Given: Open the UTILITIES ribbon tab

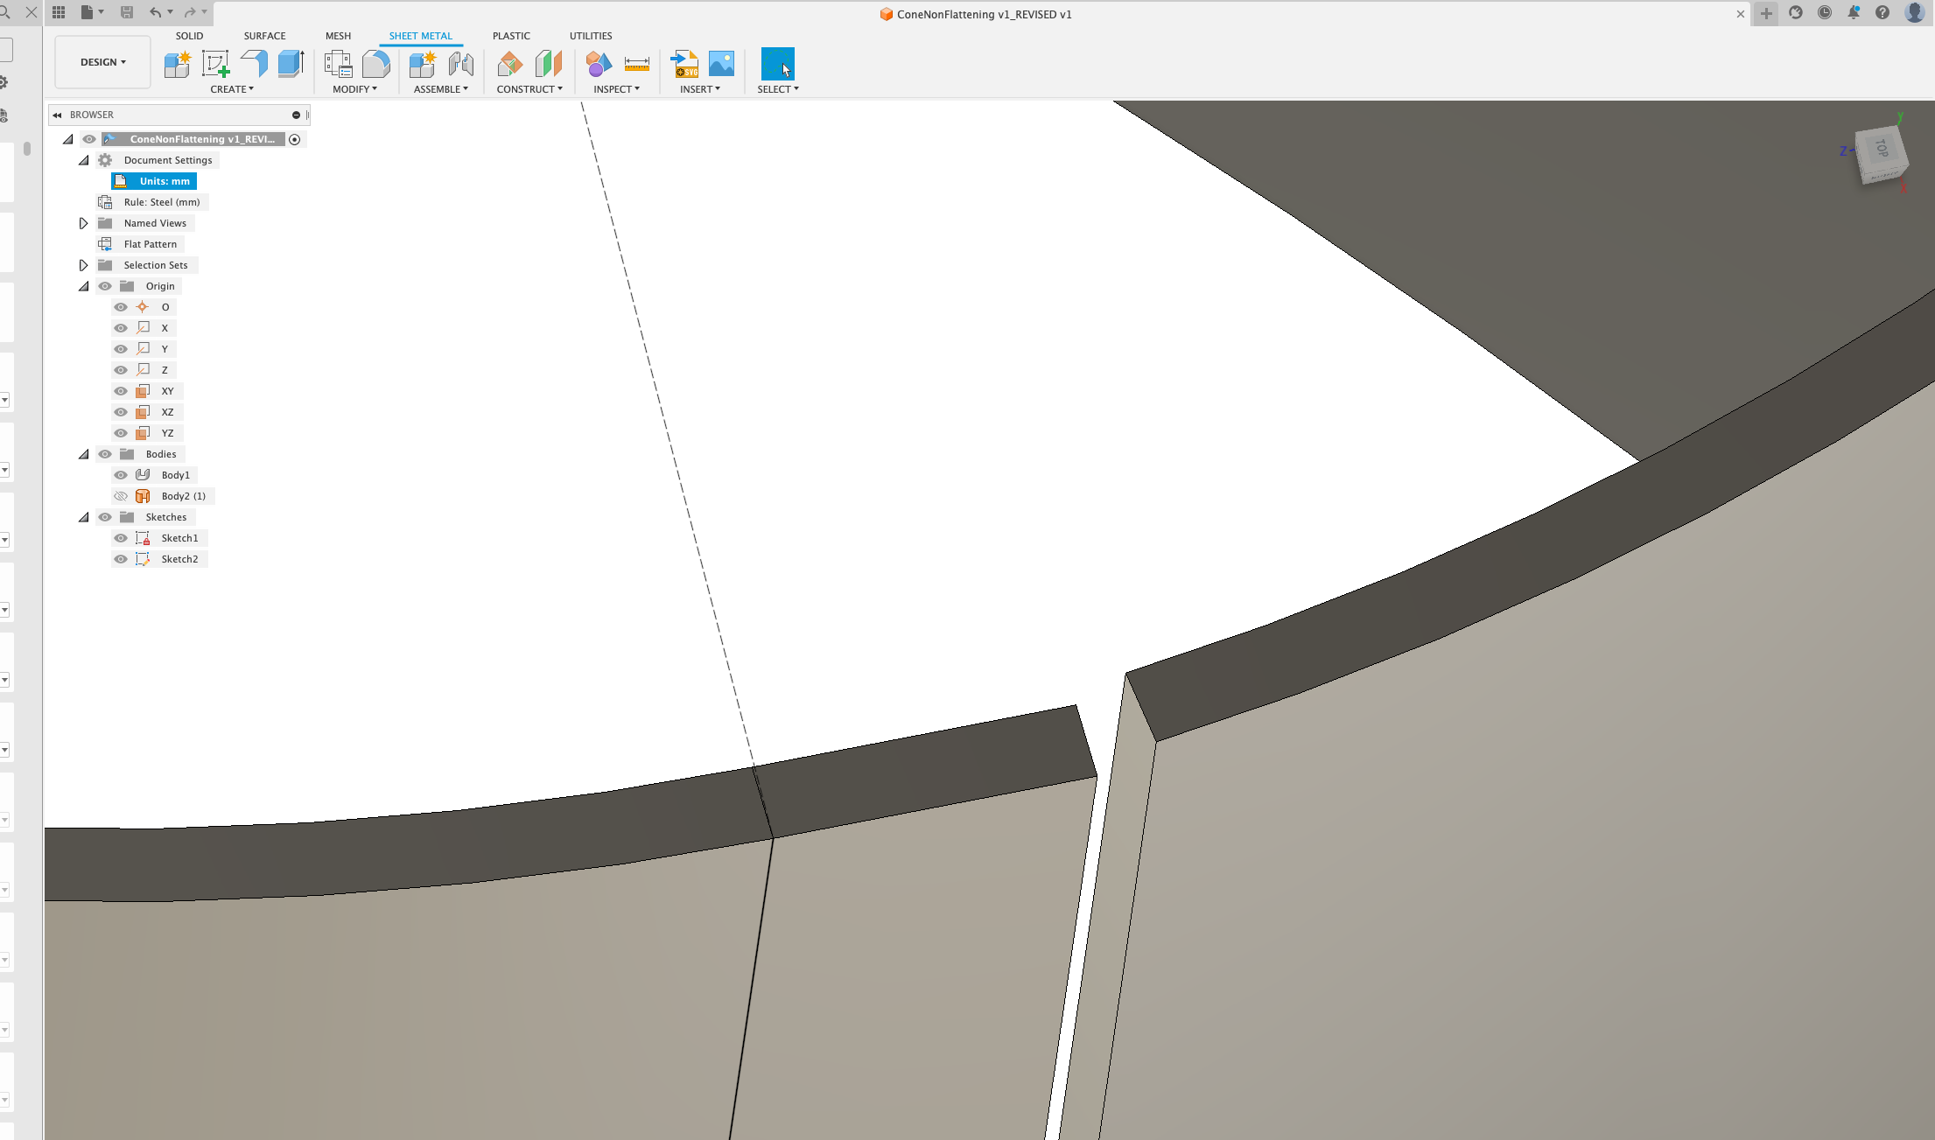Looking at the screenshot, I should [x=591, y=36].
